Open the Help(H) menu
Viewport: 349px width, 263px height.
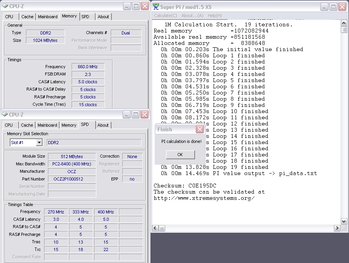[x=215, y=15]
